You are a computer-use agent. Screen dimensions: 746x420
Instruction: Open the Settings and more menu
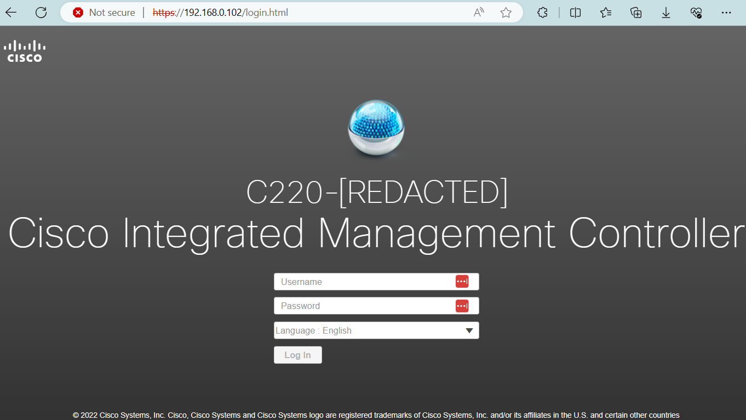pos(726,13)
